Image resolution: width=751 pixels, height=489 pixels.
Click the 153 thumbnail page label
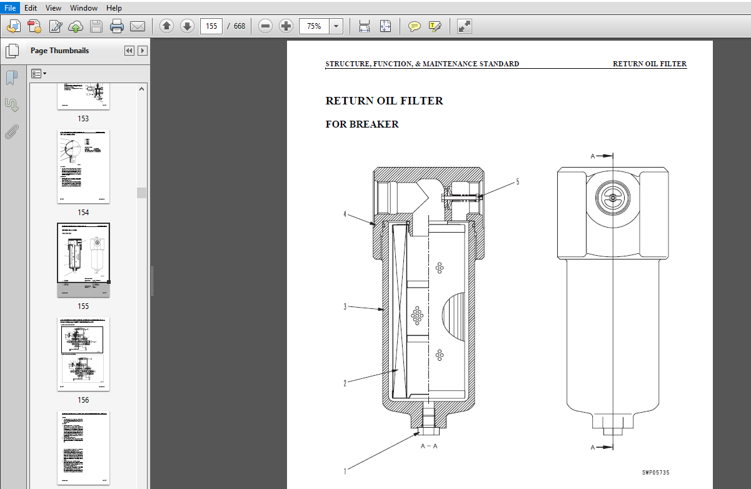point(83,119)
